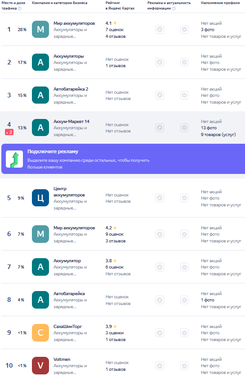
Task: Open Центр аккумуляторов company name
Action: tap(69, 192)
